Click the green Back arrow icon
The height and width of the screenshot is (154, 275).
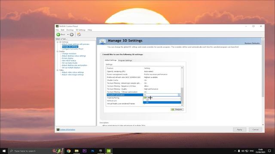point(58,35)
